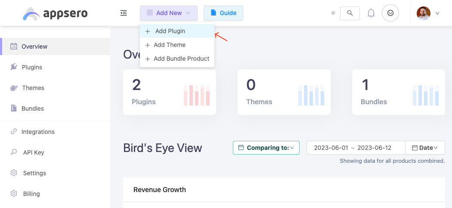Screen dimensions: 452x208
Task: Expand the user profile avatar menu
Action: tap(428, 13)
